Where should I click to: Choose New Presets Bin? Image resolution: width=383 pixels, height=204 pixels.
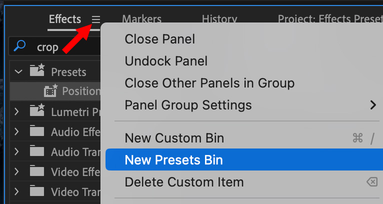[173, 160]
